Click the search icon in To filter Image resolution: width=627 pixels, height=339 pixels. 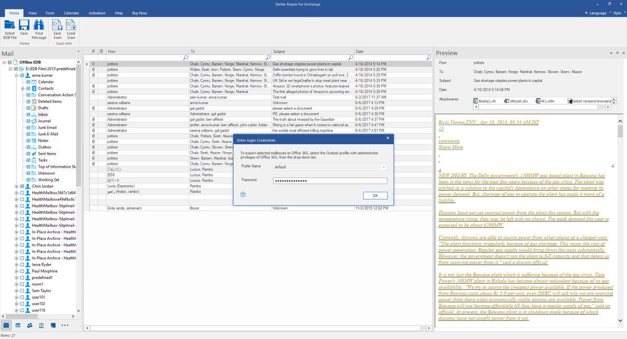[x=268, y=57]
